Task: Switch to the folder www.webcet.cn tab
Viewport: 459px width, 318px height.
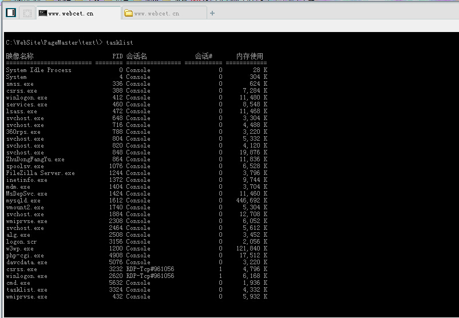Action: coord(164,13)
